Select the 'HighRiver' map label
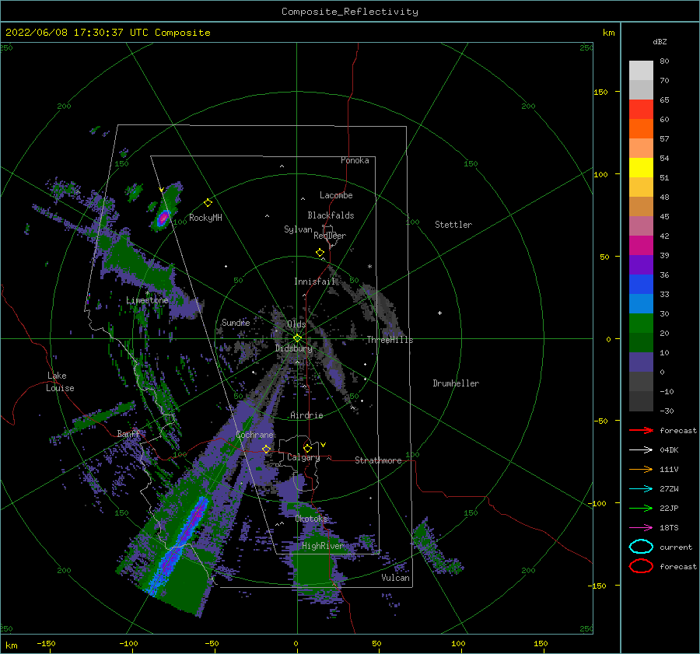Viewport: 700px width, 654px height. (323, 546)
